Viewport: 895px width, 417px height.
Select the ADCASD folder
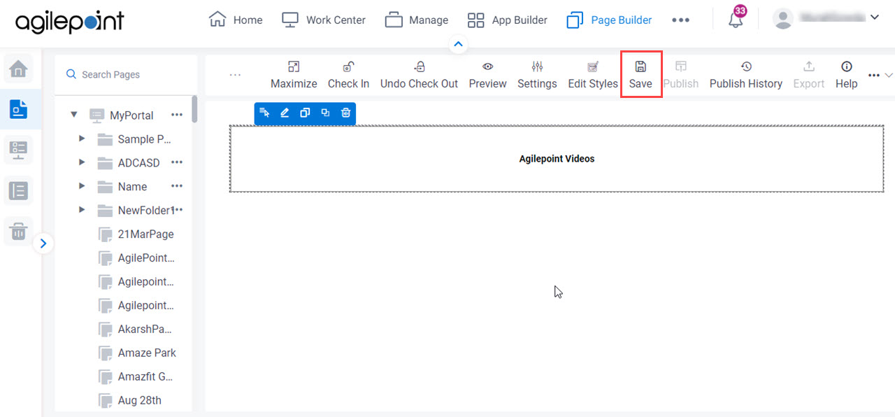coord(138,163)
